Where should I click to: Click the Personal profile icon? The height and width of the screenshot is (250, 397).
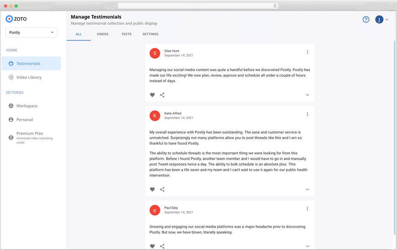point(11,120)
